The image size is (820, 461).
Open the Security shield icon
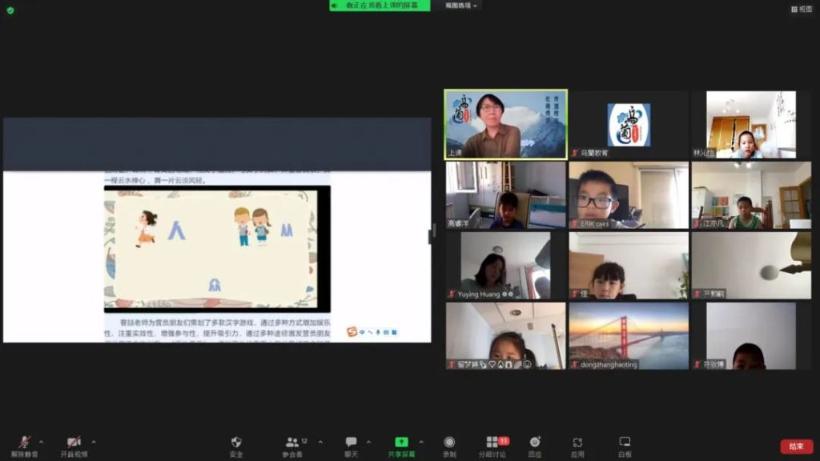[236, 442]
